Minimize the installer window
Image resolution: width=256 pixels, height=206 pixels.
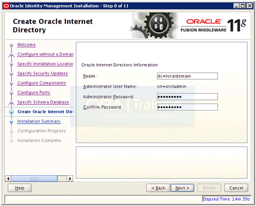pyautogui.click(x=236, y=6)
